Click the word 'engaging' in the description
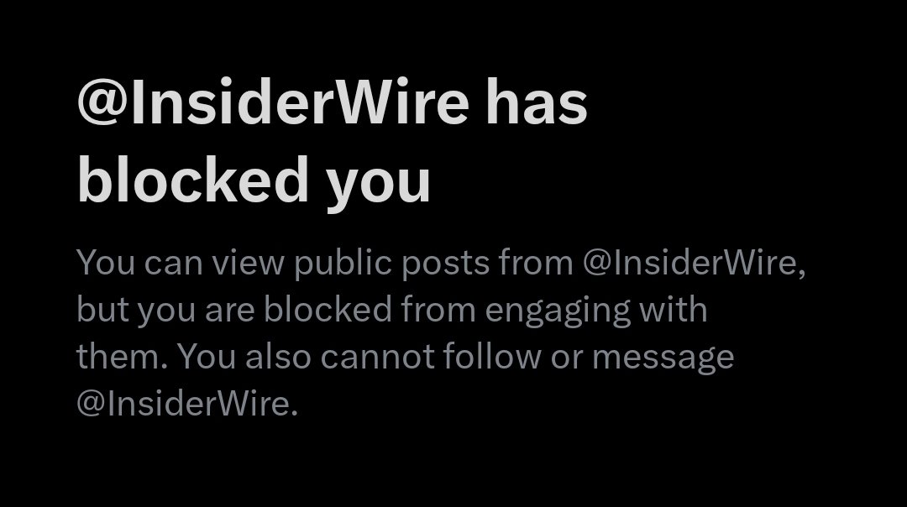Image resolution: width=907 pixels, height=507 pixels. (557, 311)
